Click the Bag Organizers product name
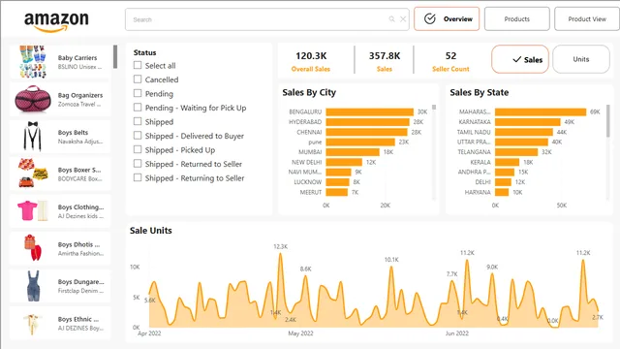 click(x=80, y=95)
